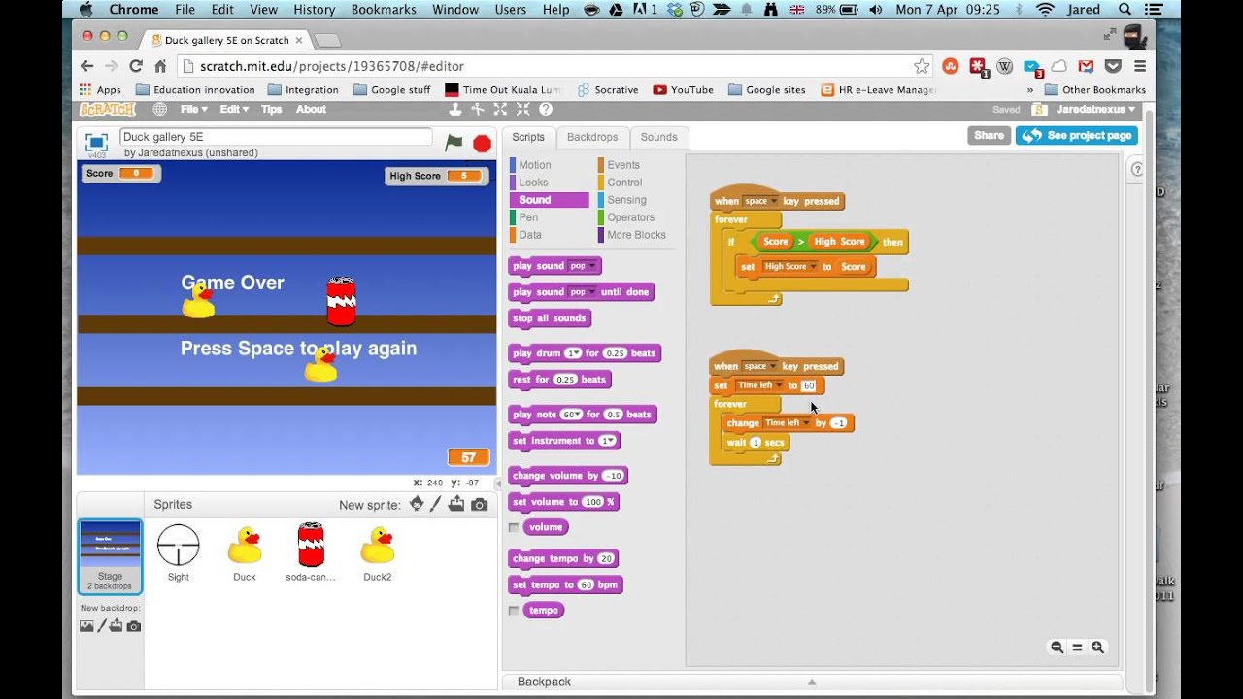
Task: Switch to the Scripts tab
Action: tap(528, 137)
